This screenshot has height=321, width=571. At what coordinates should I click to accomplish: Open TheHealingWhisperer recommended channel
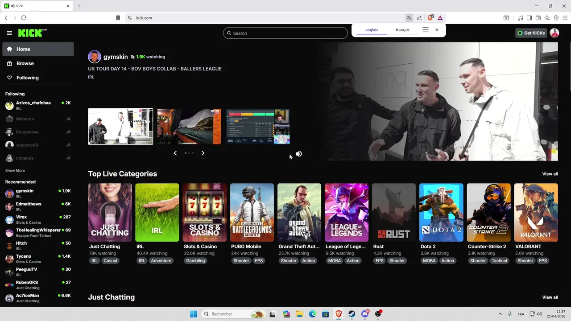click(x=38, y=233)
